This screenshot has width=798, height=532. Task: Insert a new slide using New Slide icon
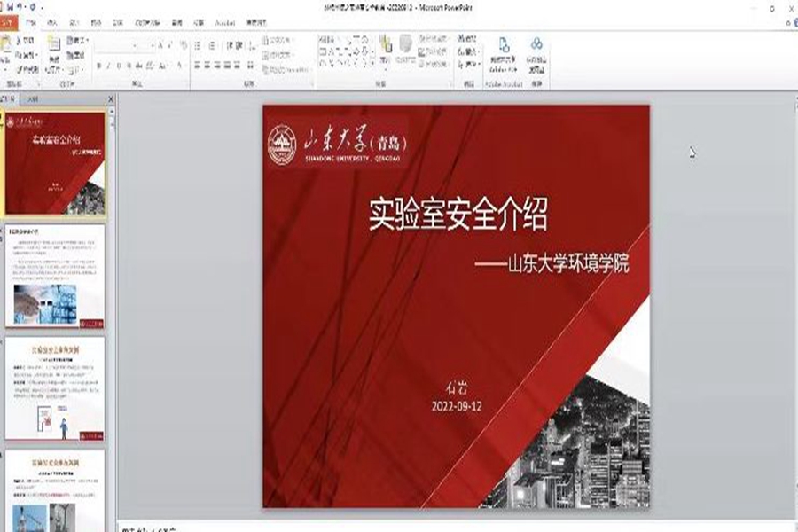(x=53, y=43)
